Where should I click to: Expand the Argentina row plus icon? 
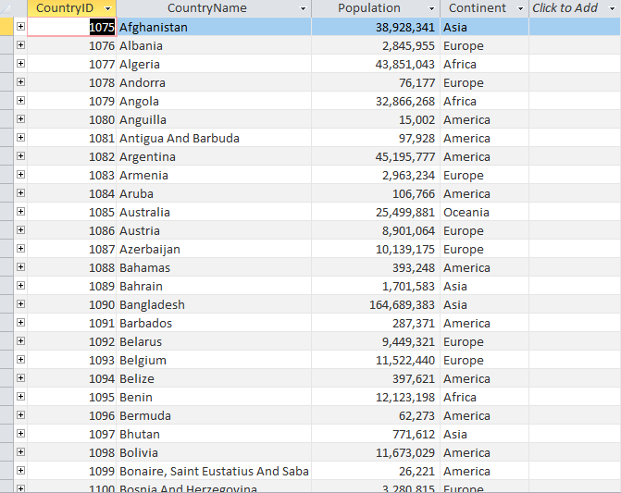(20, 156)
